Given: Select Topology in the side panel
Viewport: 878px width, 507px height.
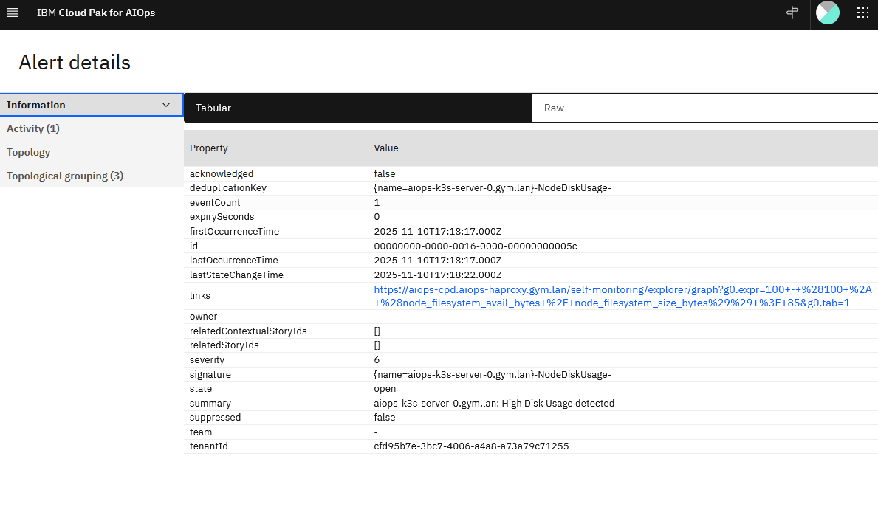Looking at the screenshot, I should coord(29,152).
